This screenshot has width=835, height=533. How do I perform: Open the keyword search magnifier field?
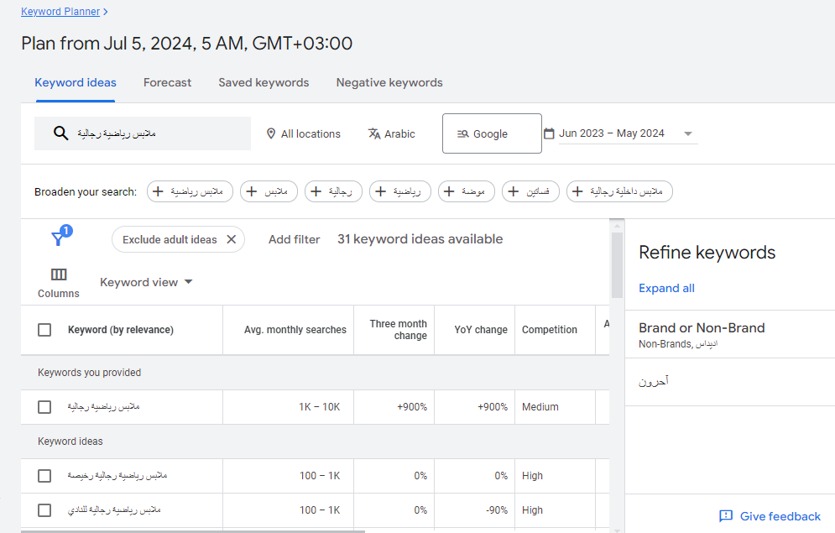pyautogui.click(x=60, y=133)
